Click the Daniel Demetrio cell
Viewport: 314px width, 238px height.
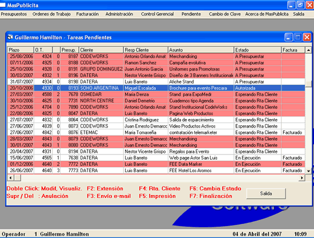[x=146, y=101]
